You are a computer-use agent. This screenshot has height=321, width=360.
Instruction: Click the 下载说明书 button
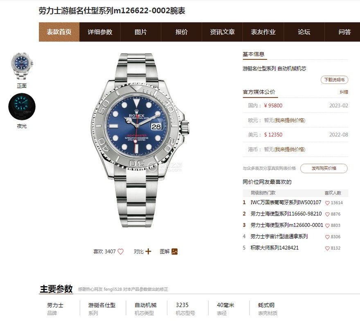pos(334,80)
